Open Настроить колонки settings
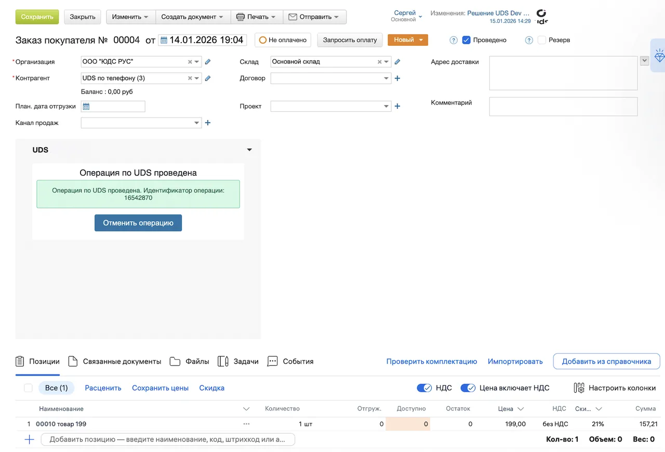The height and width of the screenshot is (452, 665). [615, 388]
